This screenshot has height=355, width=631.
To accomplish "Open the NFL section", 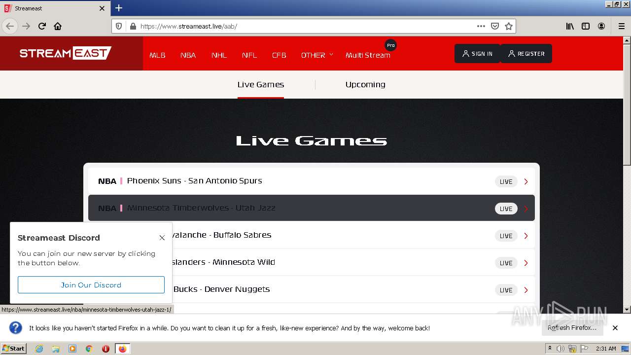I will click(249, 55).
